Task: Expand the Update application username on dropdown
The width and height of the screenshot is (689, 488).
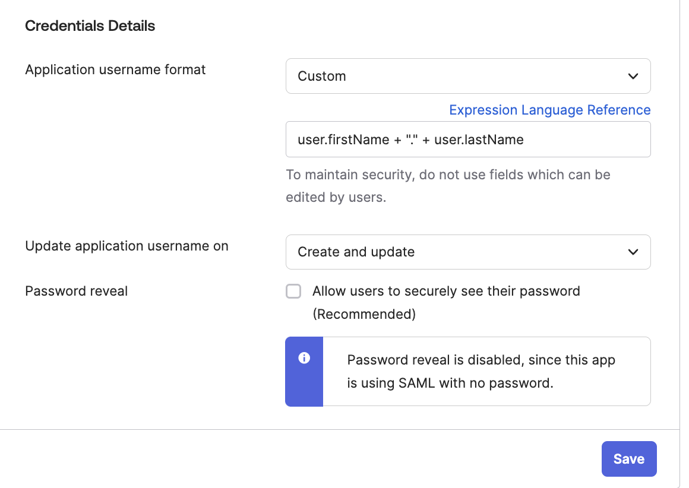Action: [467, 252]
